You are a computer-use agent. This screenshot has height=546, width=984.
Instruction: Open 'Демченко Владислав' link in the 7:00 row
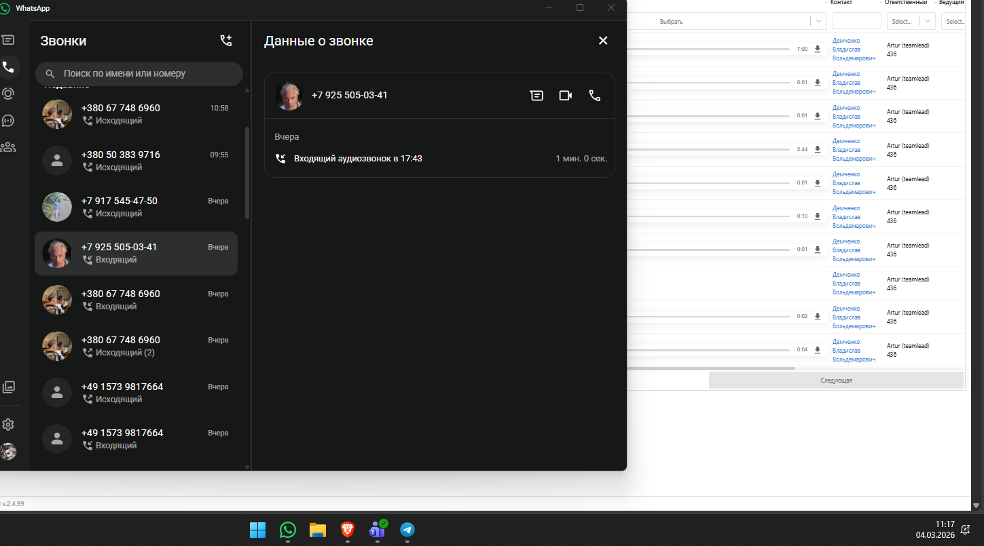[x=854, y=49]
